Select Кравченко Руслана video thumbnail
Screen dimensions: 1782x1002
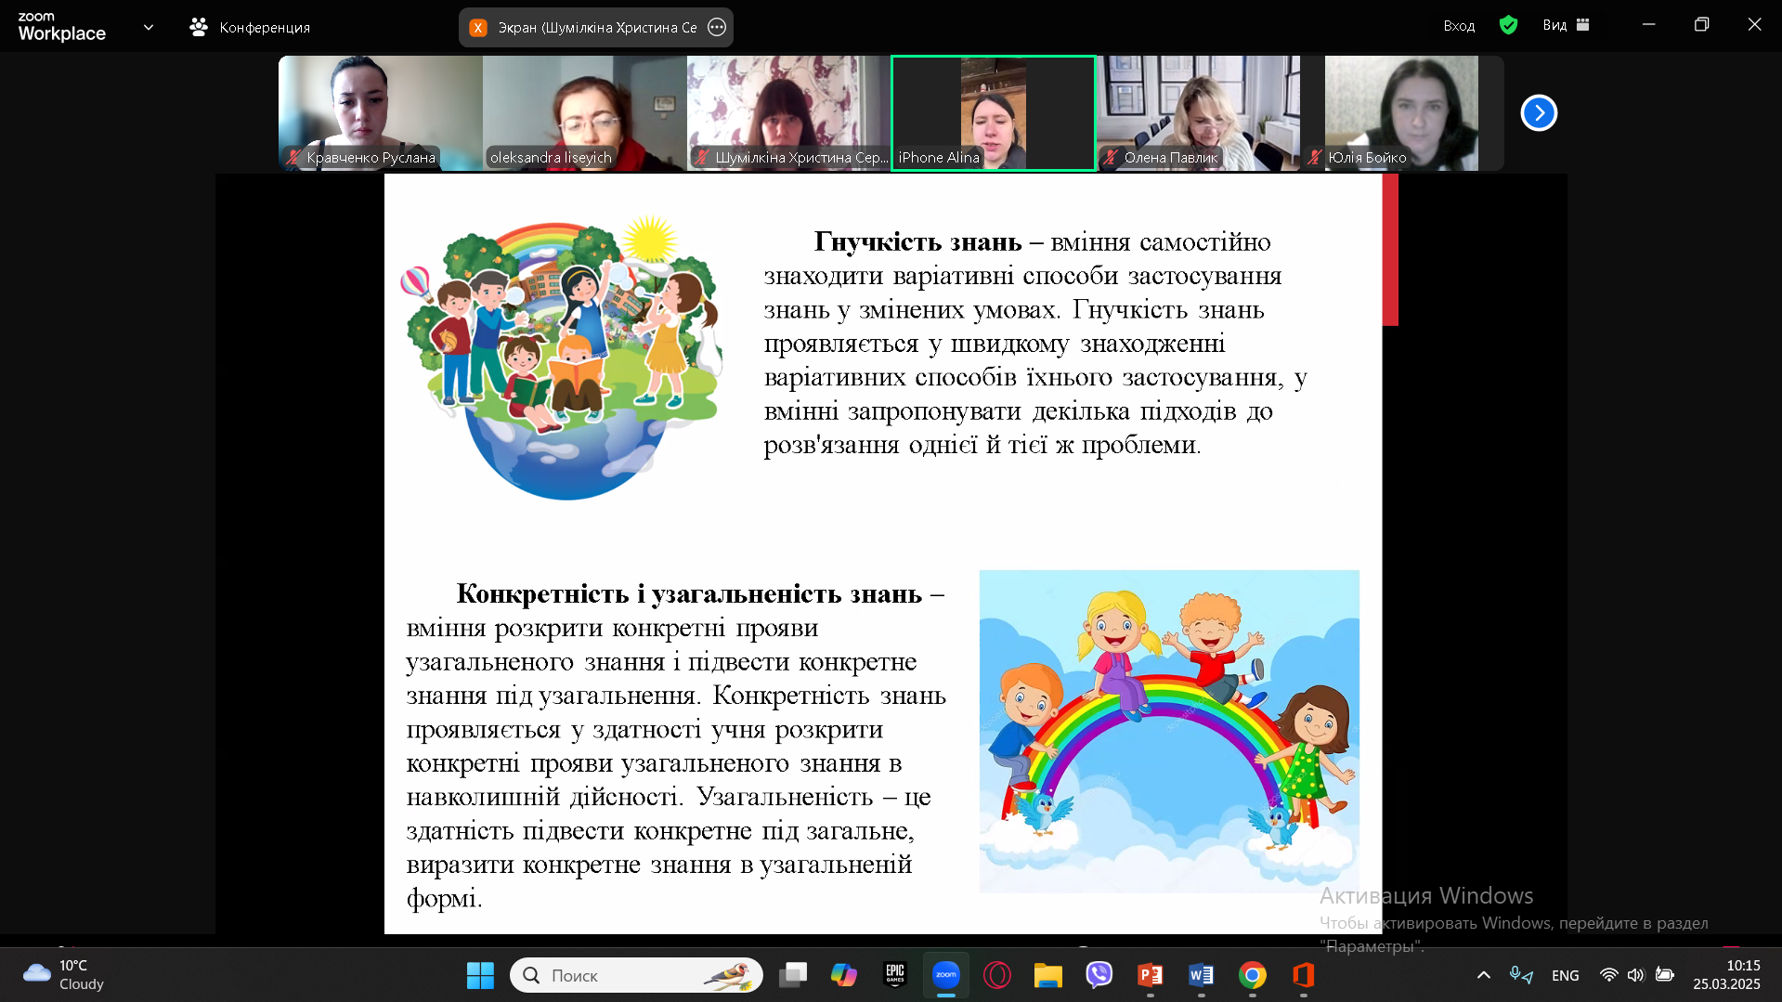tap(380, 112)
